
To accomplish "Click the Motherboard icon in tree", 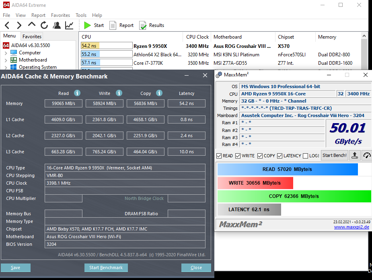I will [x=14, y=60].
